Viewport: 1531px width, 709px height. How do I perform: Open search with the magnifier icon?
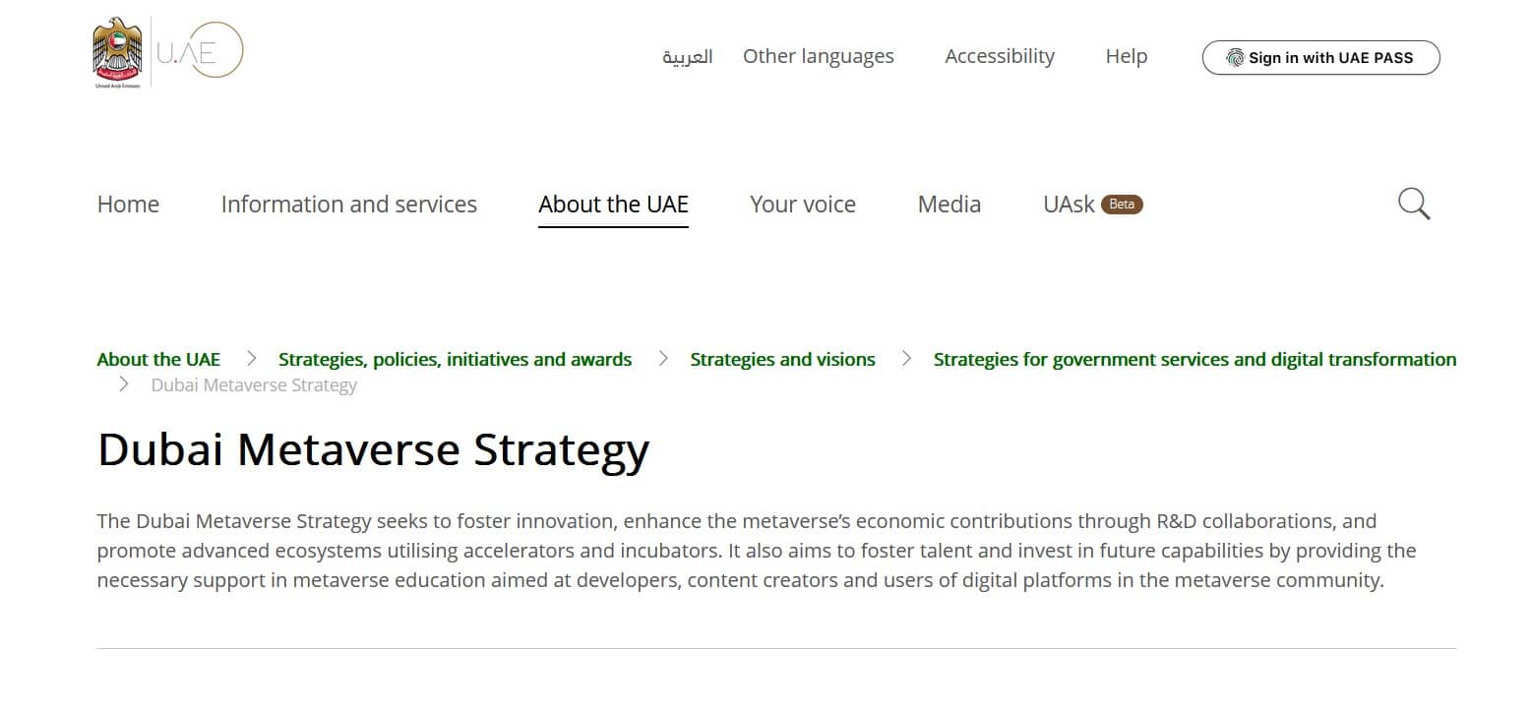[x=1413, y=205]
